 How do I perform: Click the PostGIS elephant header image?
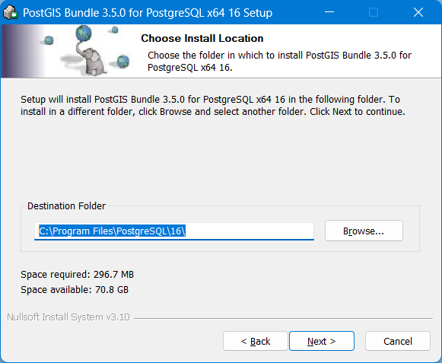[66, 51]
